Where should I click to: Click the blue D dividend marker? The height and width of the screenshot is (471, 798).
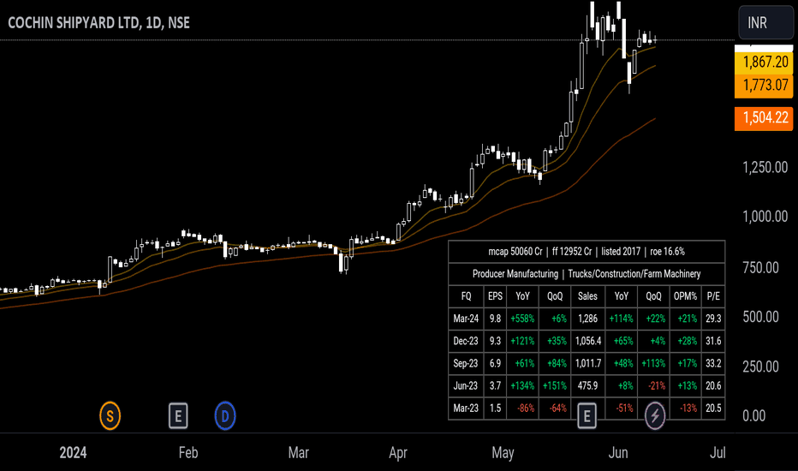(x=225, y=416)
